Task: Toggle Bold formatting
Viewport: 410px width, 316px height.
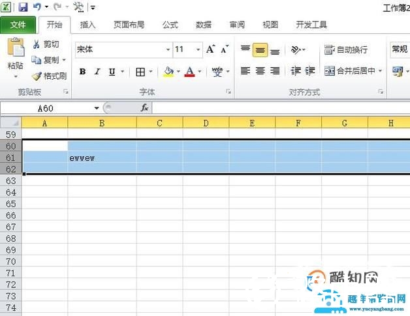Action: (83, 72)
